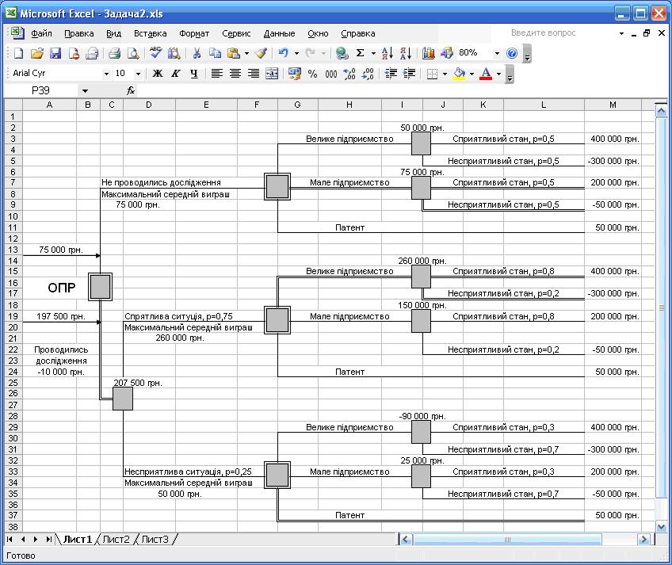Open the font size dropdown
Viewport: 672px width, 565px height.
tap(139, 74)
